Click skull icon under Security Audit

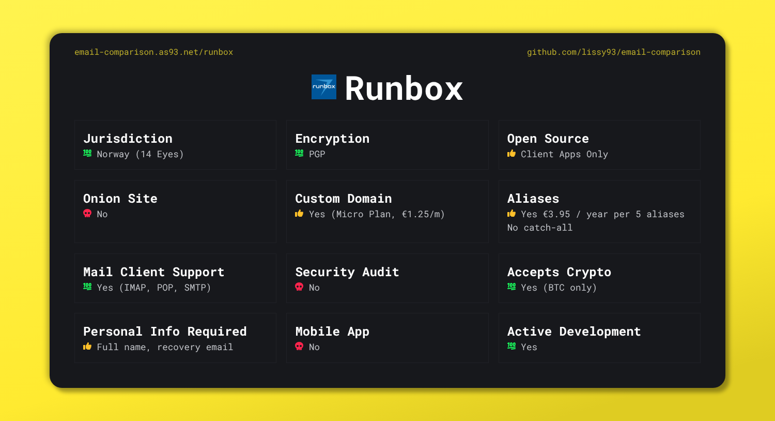click(x=299, y=287)
